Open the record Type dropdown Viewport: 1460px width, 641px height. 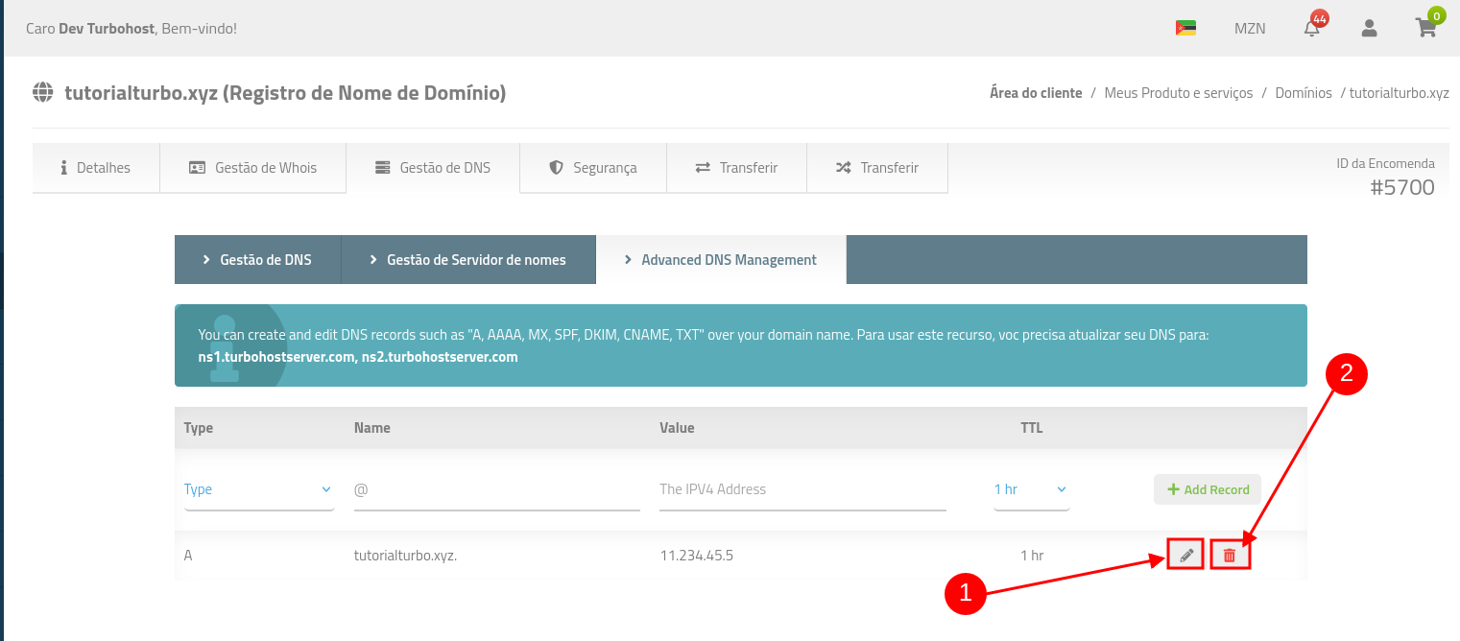tap(258, 489)
